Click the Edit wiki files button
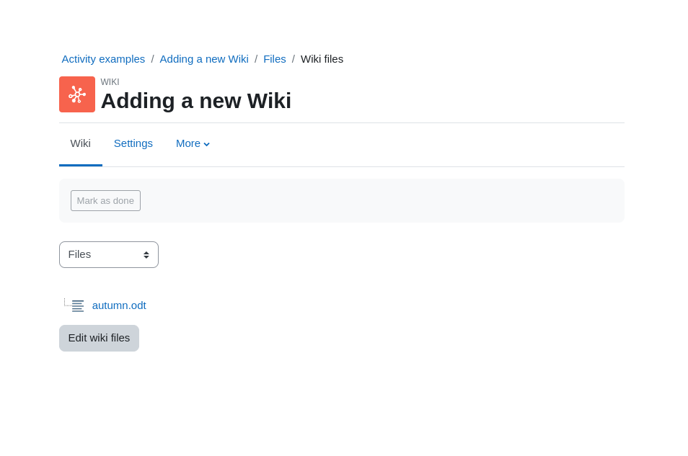This screenshot has height=456, width=688. 100,338
